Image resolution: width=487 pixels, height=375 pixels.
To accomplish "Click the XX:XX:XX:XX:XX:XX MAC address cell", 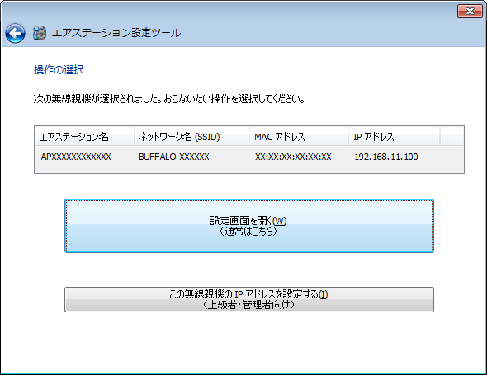I will (x=293, y=157).
